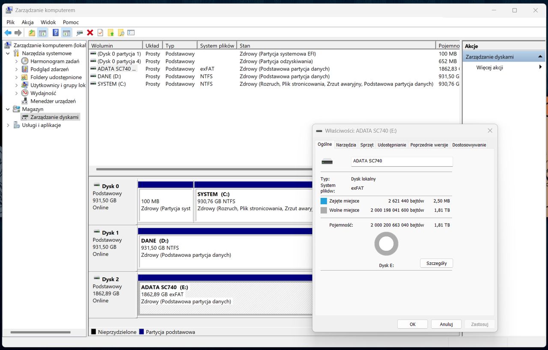Click the tree pane horizontal scrollbar
This screenshot has width=548, height=350.
coord(40,332)
